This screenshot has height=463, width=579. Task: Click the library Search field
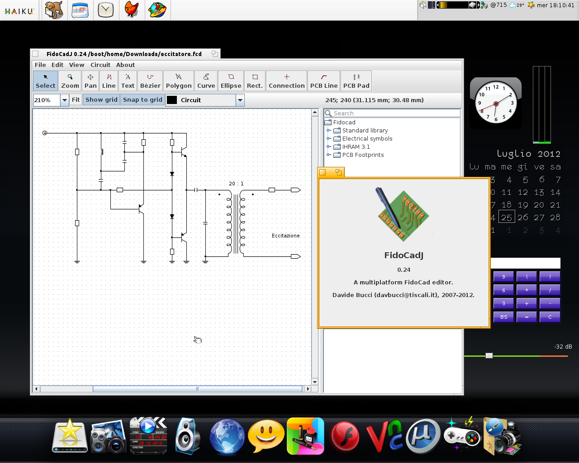click(x=392, y=113)
